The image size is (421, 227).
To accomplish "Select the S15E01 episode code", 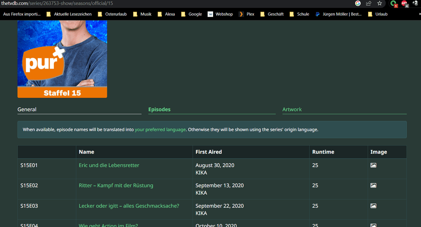I will (x=29, y=165).
